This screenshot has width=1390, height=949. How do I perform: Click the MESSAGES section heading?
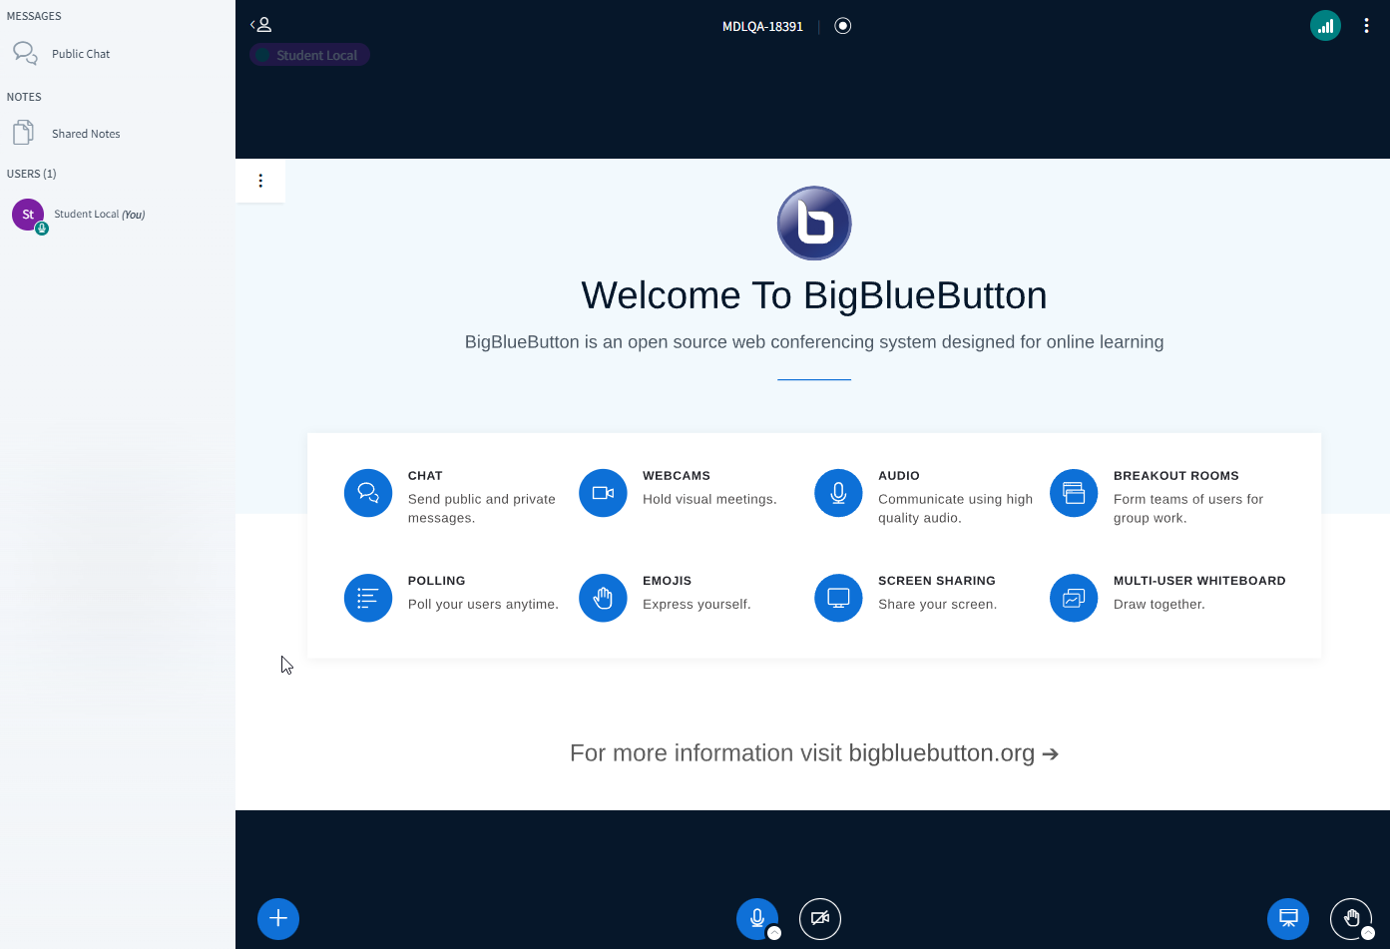(x=34, y=16)
